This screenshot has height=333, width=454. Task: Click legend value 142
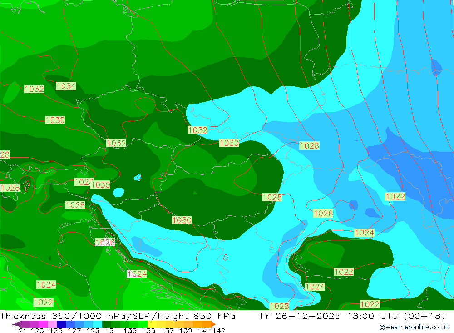(x=219, y=330)
